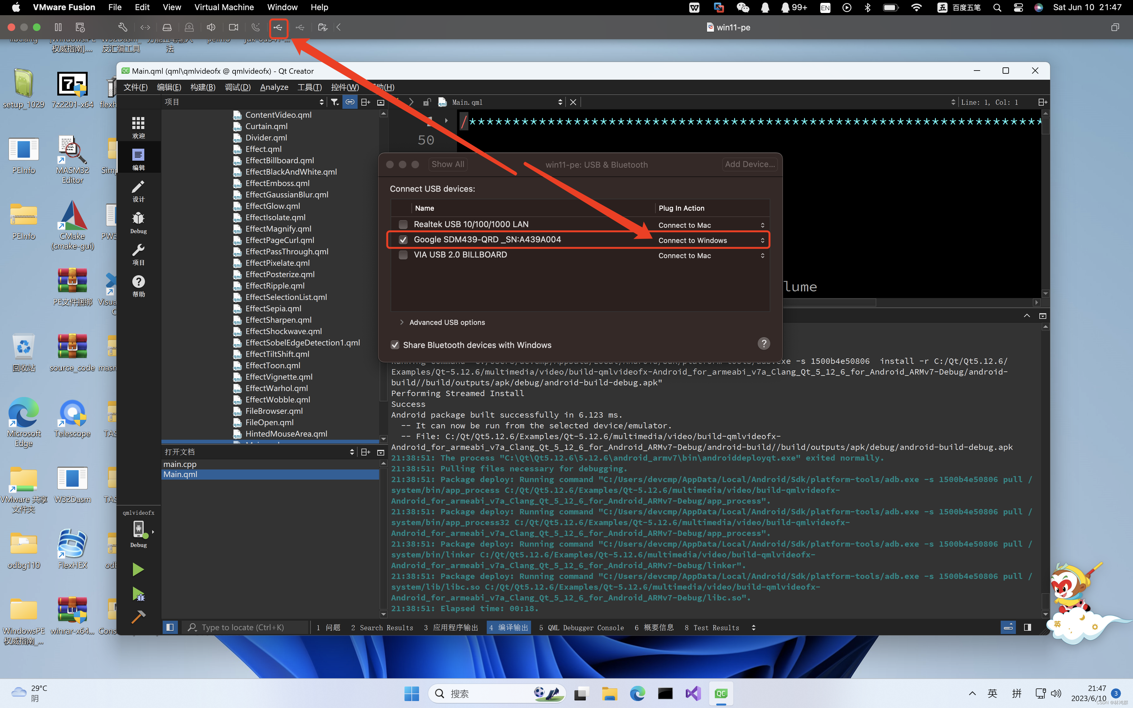
Task: Uncheck the Google SDM439-QRD device checkbox
Action: tap(403, 240)
